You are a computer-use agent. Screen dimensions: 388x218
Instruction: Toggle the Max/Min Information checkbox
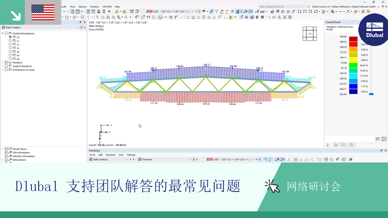click(x=6, y=156)
